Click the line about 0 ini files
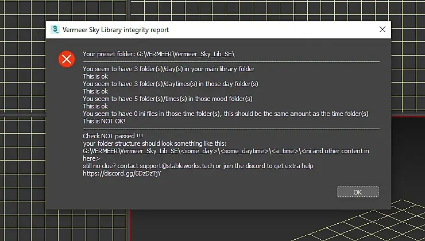 click(x=226, y=114)
